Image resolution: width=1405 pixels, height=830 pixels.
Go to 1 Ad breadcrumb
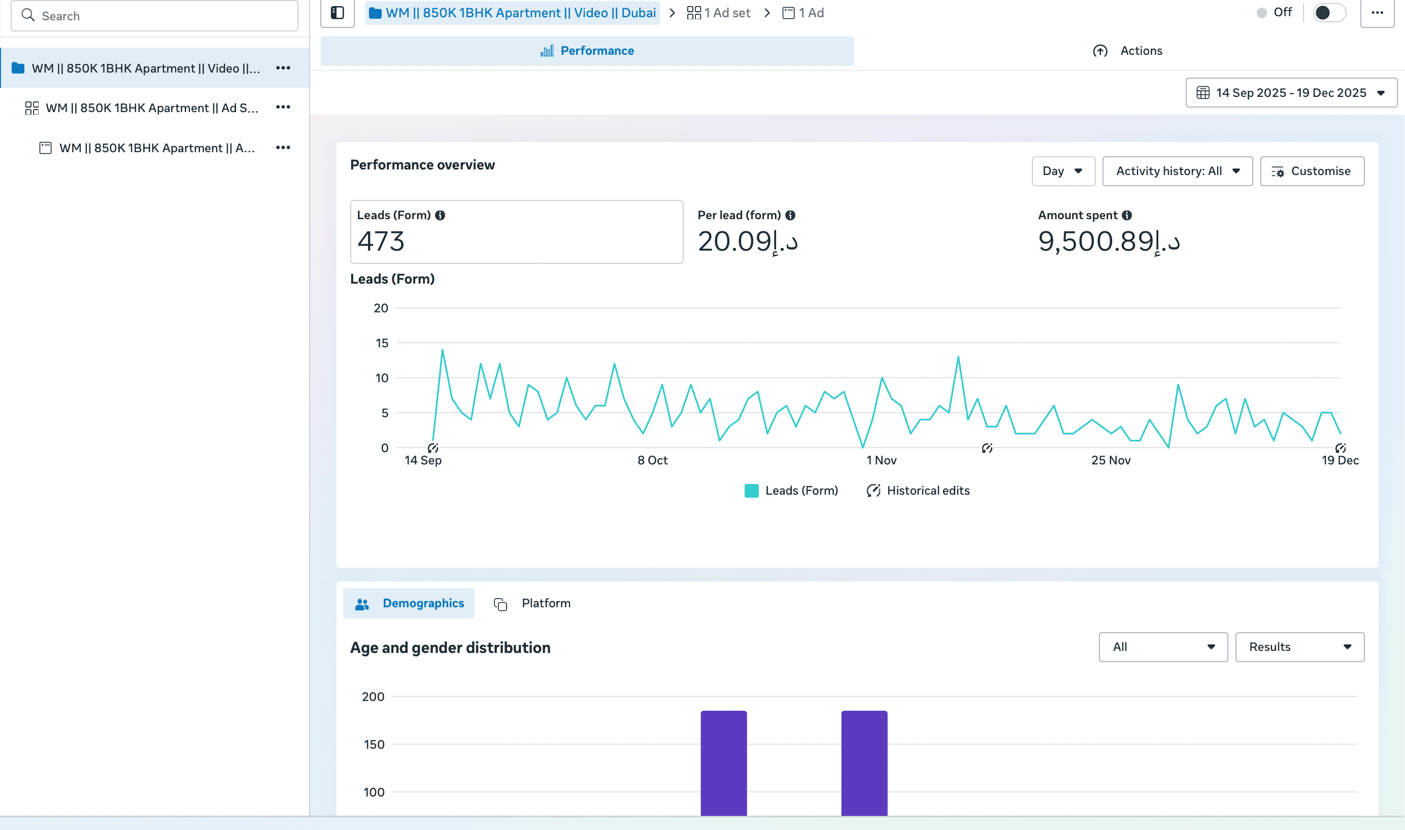[x=803, y=13]
